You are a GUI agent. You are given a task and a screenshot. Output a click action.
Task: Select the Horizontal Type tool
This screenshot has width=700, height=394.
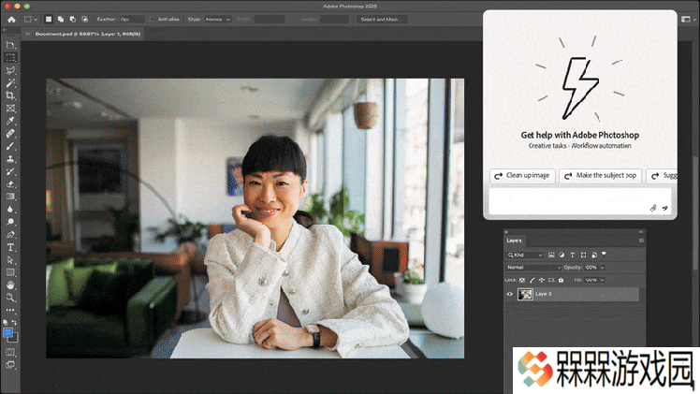(10, 247)
